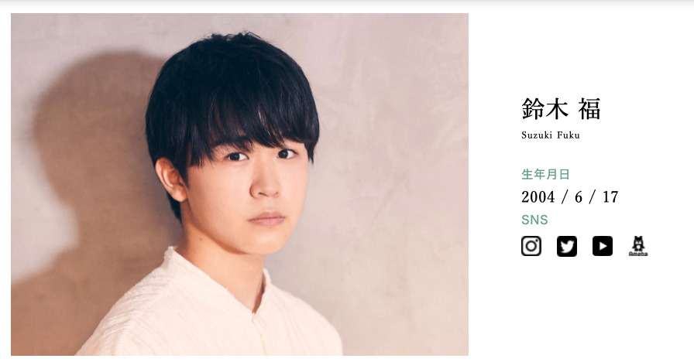Click the birth month number 6
Screen dimensions: 694x362
pos(579,197)
